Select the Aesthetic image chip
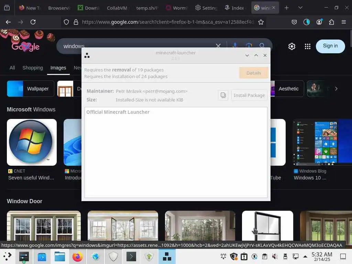 pyautogui.click(x=288, y=89)
